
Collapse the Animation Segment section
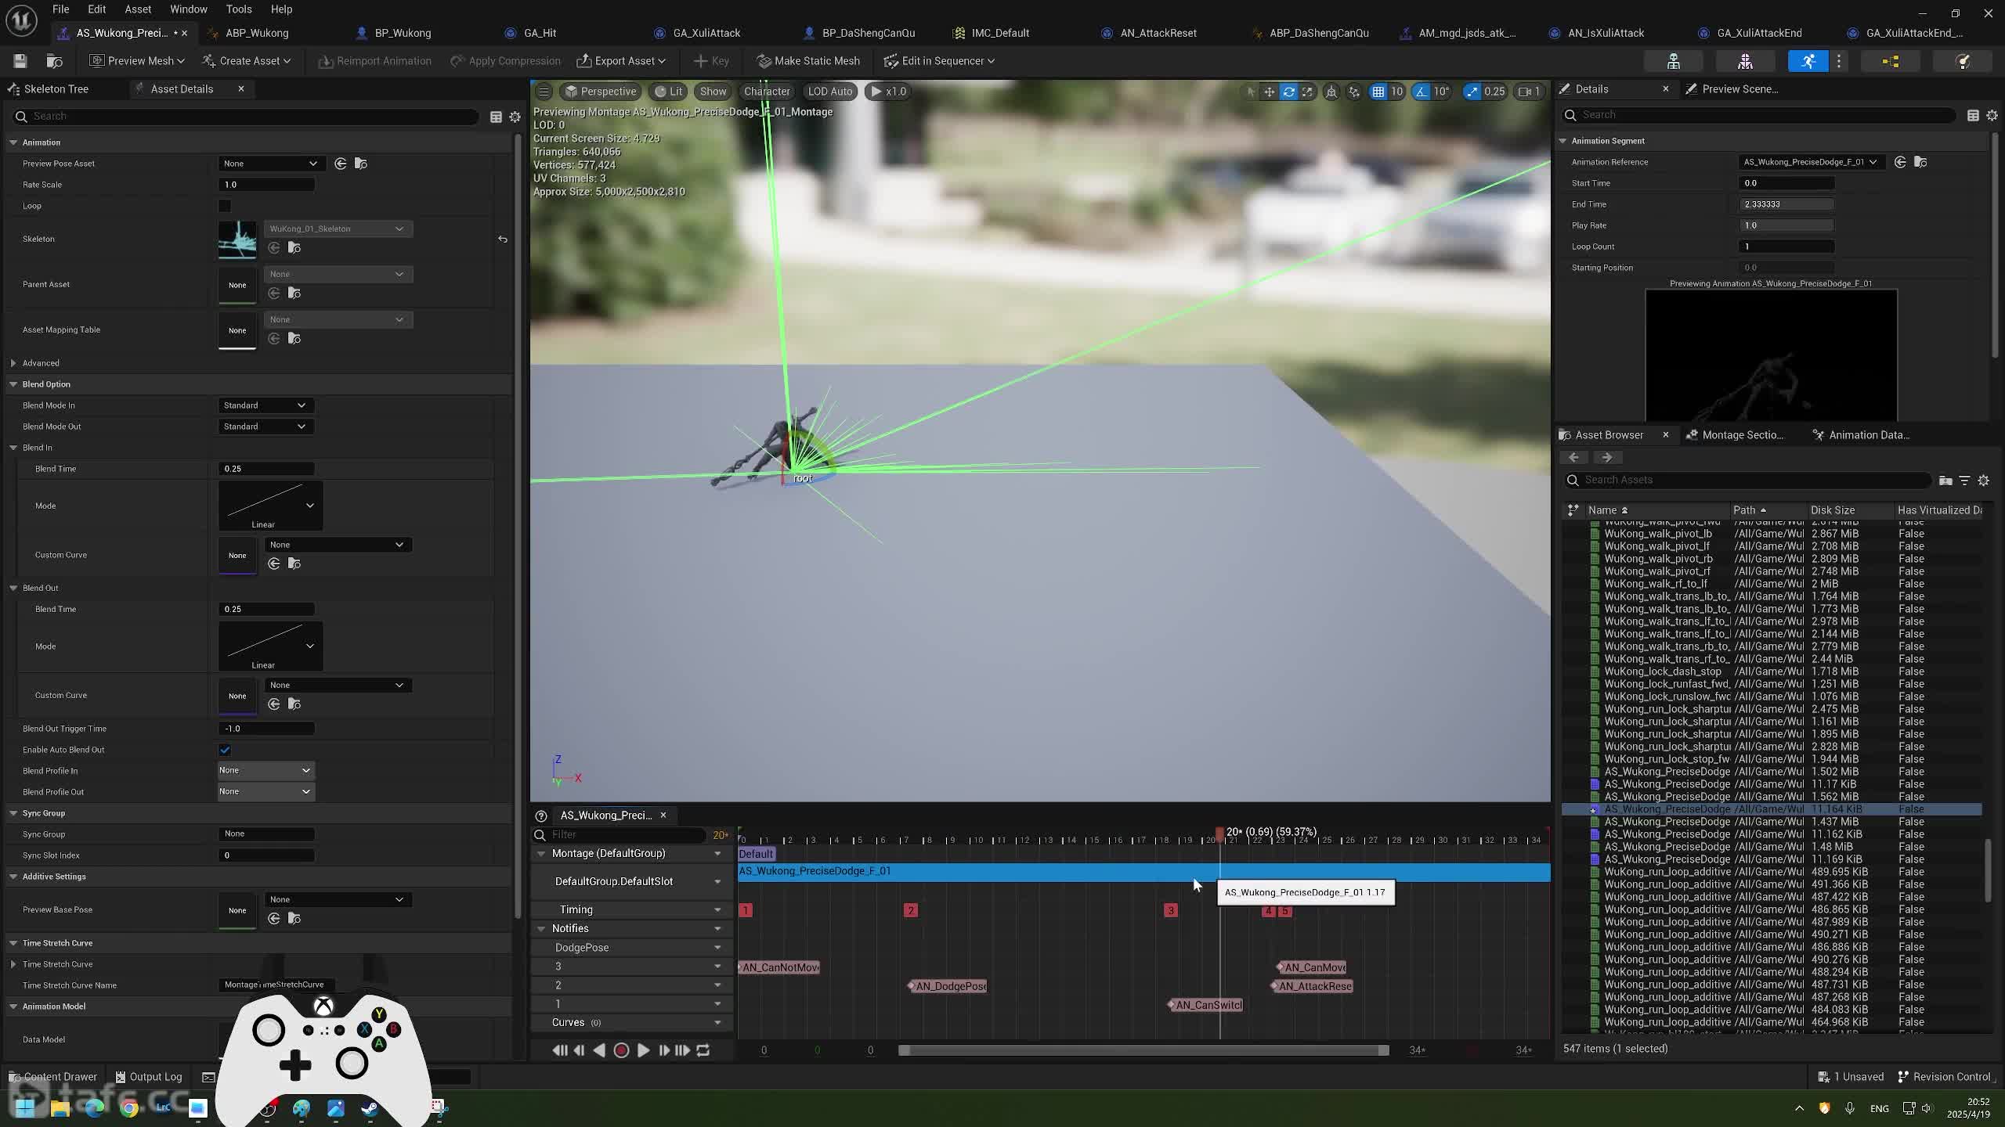(1562, 141)
